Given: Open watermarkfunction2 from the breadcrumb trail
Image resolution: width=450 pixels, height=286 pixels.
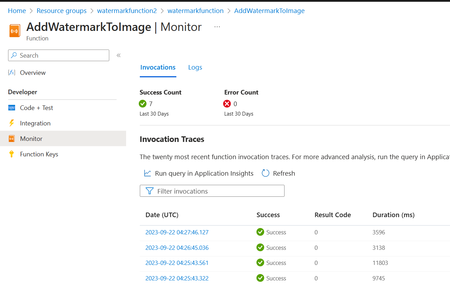Looking at the screenshot, I should click(x=127, y=11).
